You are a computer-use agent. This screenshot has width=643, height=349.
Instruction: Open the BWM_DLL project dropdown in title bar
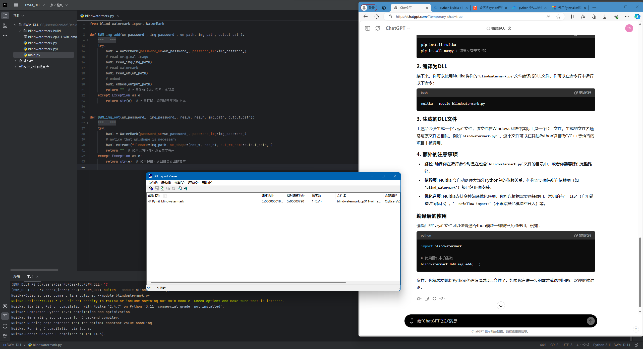pyautogui.click(x=35, y=5)
